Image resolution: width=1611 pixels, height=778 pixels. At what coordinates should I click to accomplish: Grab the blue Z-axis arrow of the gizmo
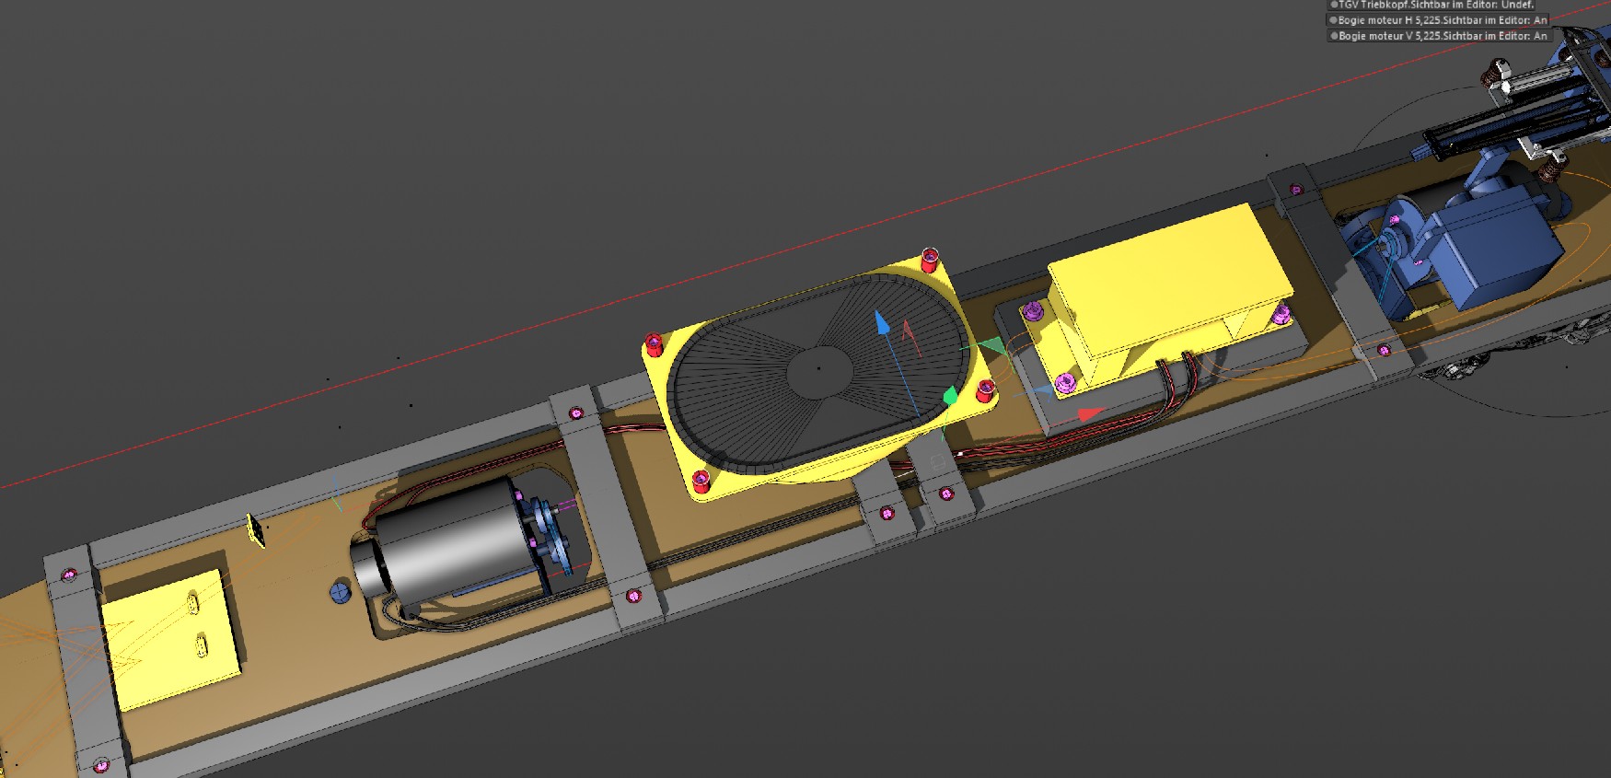882,323
